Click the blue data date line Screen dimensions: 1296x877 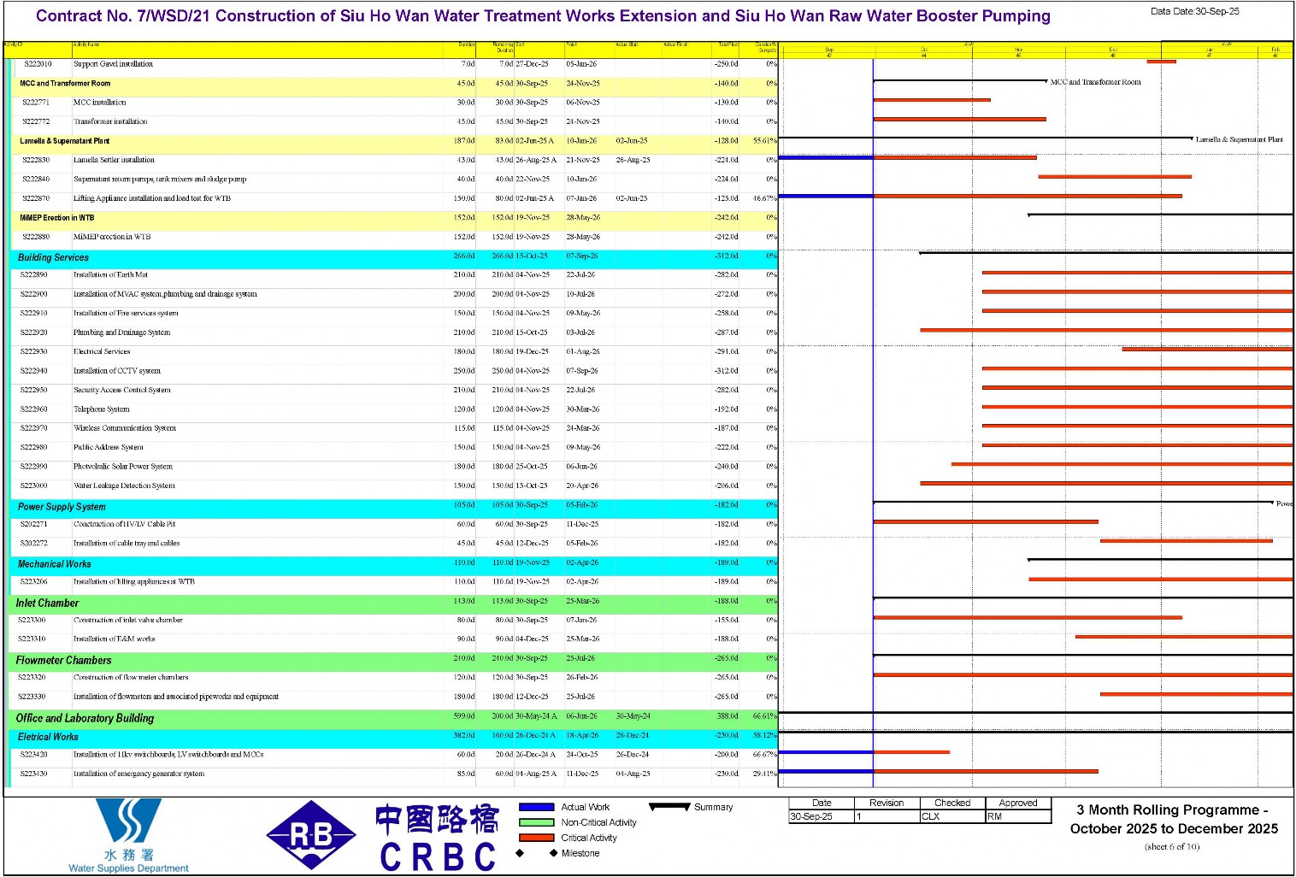click(x=873, y=423)
